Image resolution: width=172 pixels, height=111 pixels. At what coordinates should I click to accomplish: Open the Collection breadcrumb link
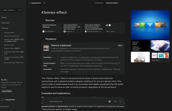point(99,3)
